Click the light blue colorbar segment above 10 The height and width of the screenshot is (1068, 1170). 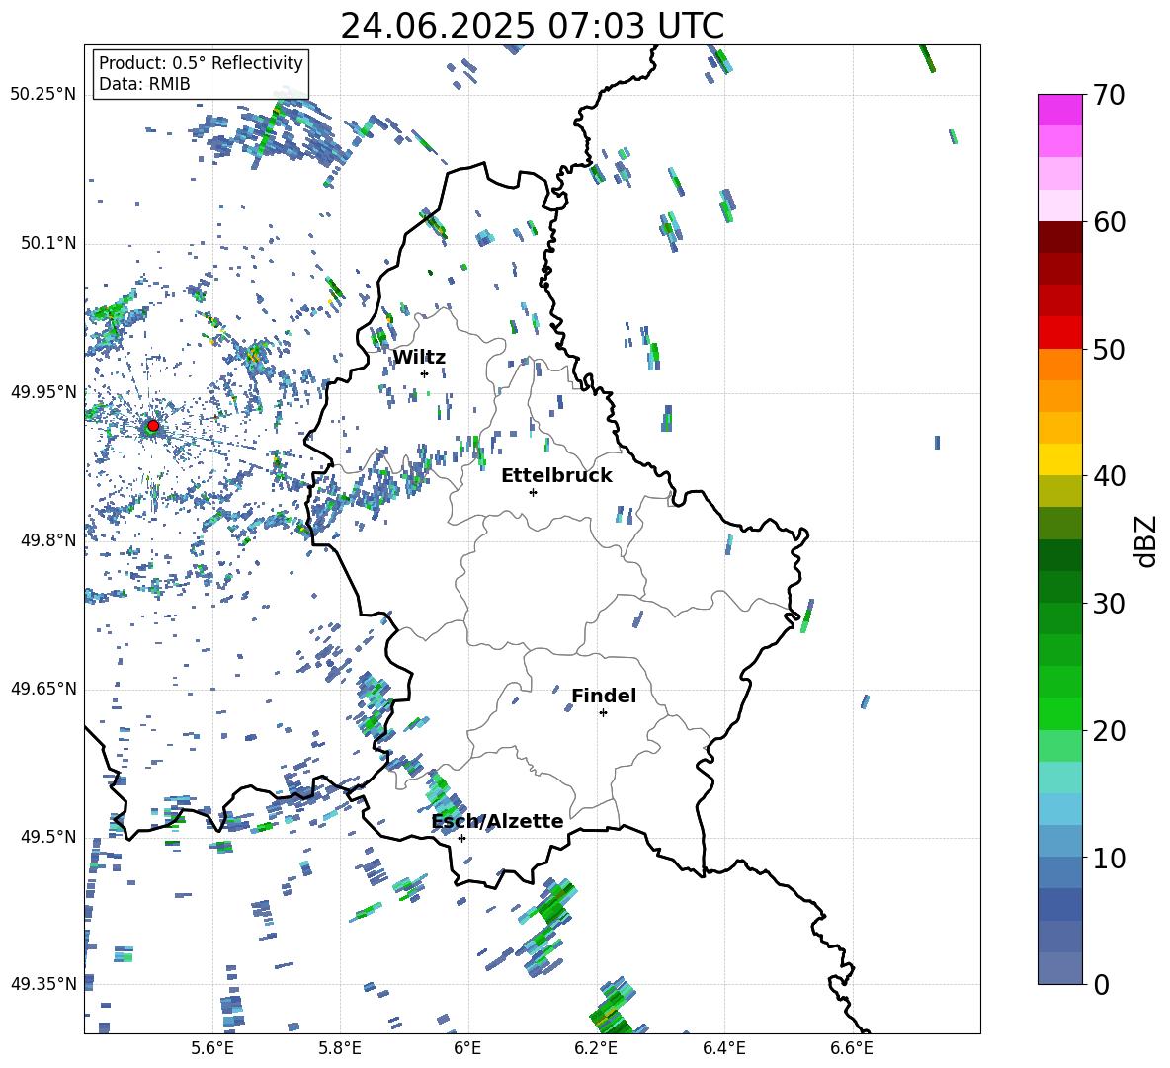[x=1059, y=842]
